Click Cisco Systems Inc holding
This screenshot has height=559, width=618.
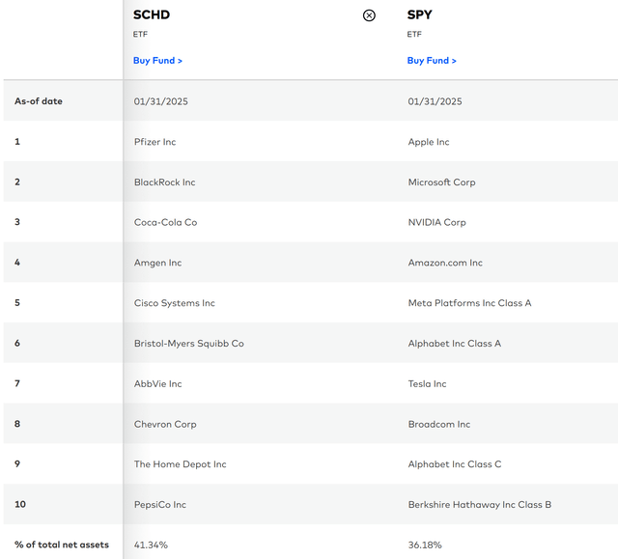click(x=174, y=303)
